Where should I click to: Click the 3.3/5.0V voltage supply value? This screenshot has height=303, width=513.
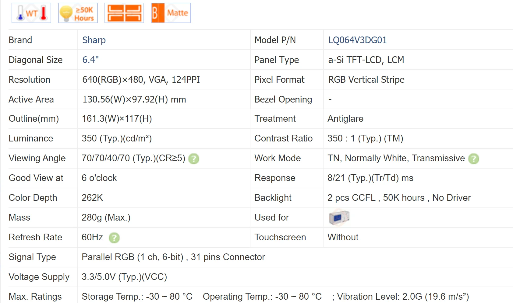[124, 277]
